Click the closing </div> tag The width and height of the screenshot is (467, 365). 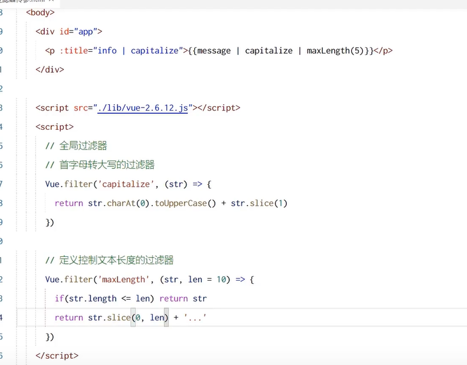(x=50, y=70)
